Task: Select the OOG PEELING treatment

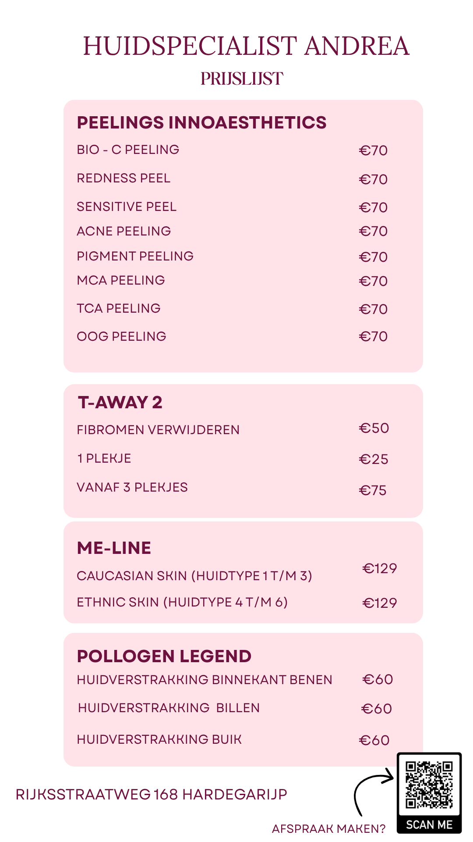Action: (121, 336)
